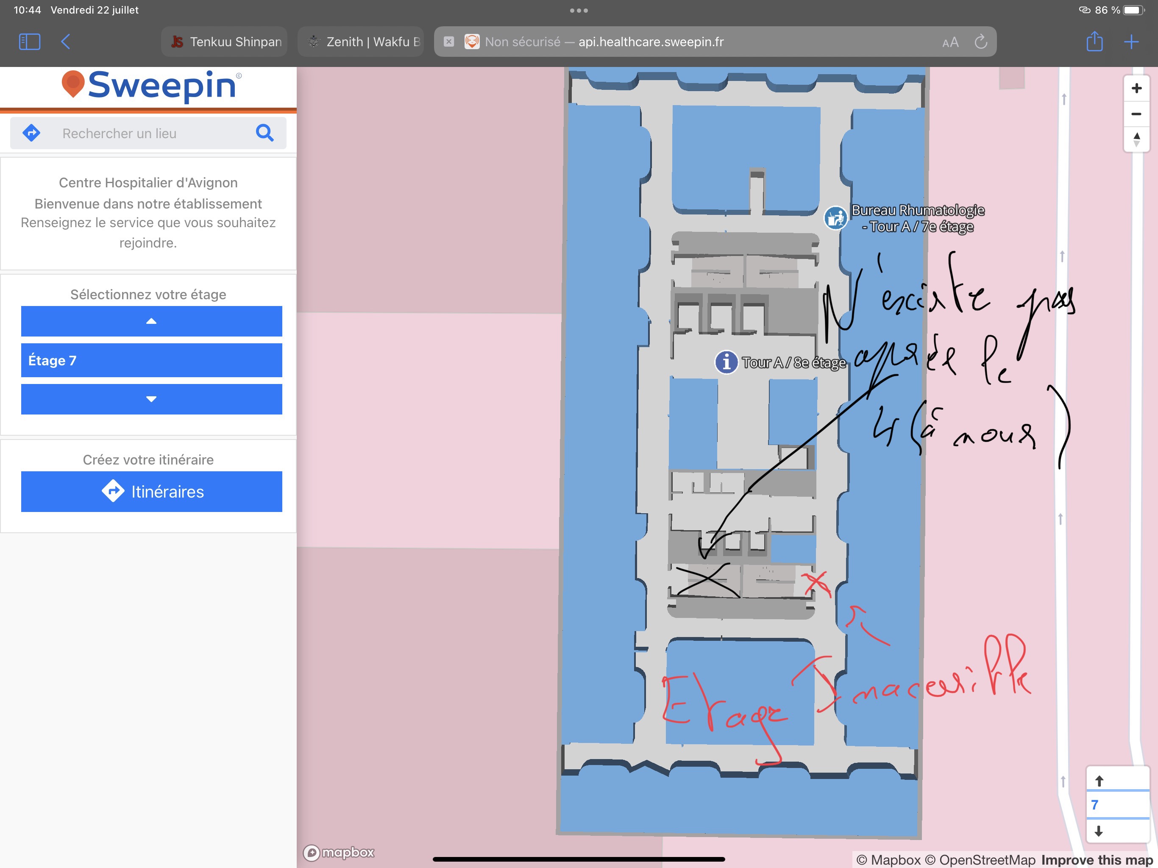The image size is (1158, 868).
Task: Click the search magnifier icon
Action: tap(265, 133)
